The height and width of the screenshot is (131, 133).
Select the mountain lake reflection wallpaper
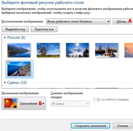point(19,50)
